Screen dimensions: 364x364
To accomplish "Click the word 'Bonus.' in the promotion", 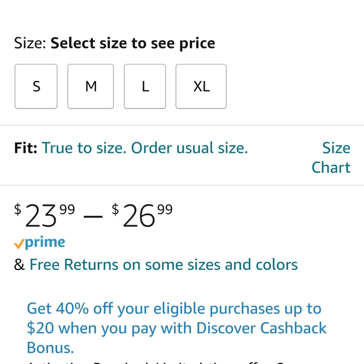I will click(50, 348).
